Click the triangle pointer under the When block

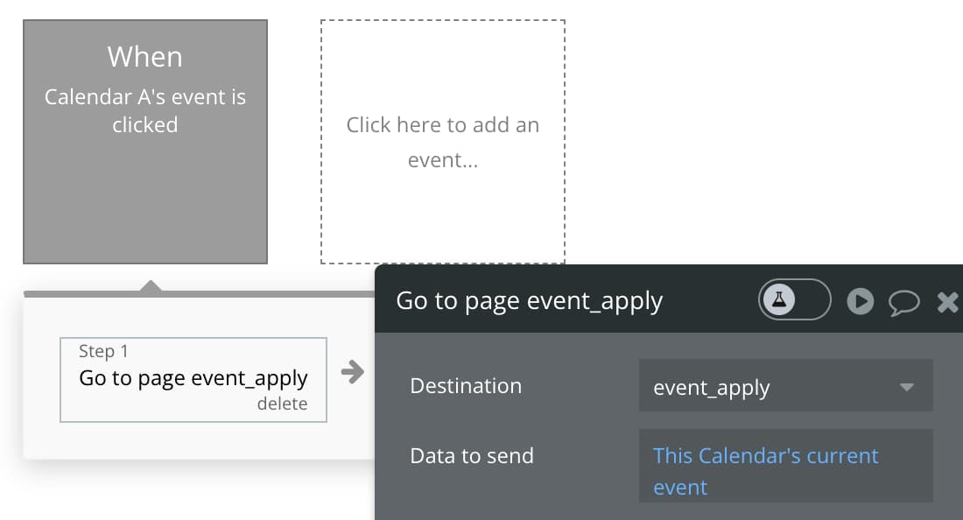click(150, 285)
